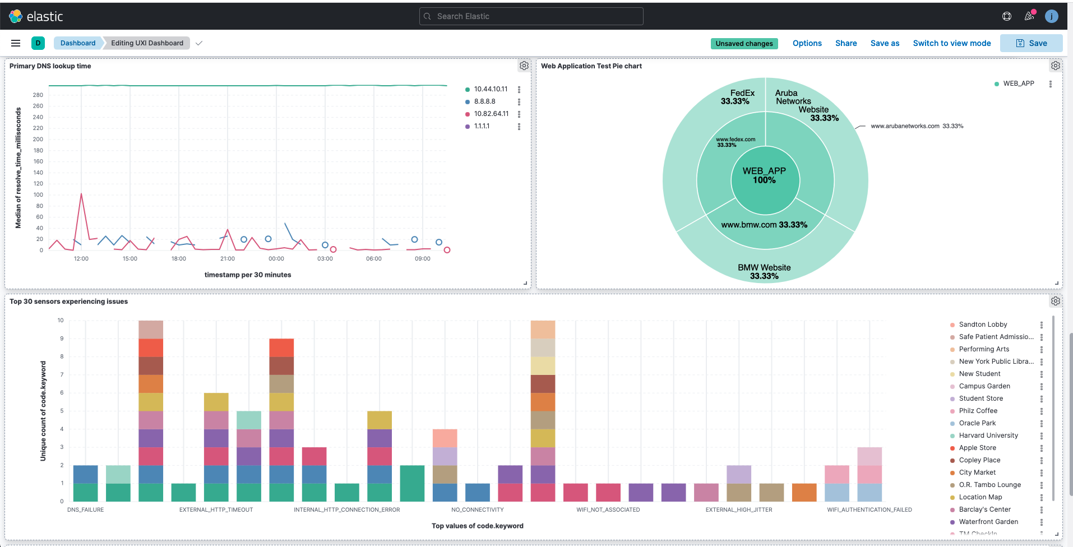Open the Options menu
This screenshot has width=1073, height=547.
click(807, 43)
